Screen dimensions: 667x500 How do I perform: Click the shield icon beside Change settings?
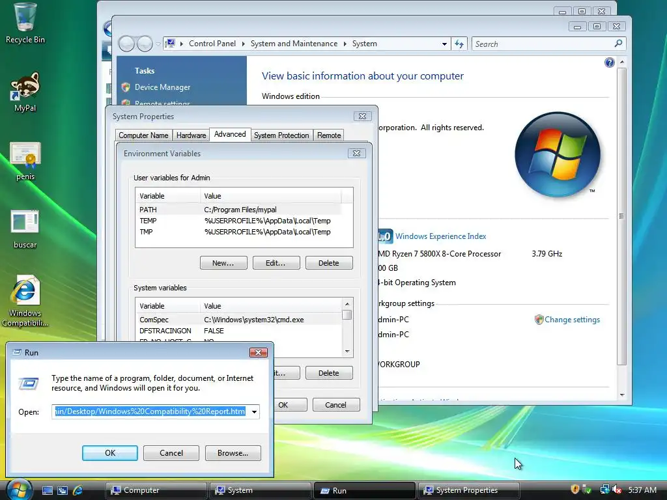[539, 320]
